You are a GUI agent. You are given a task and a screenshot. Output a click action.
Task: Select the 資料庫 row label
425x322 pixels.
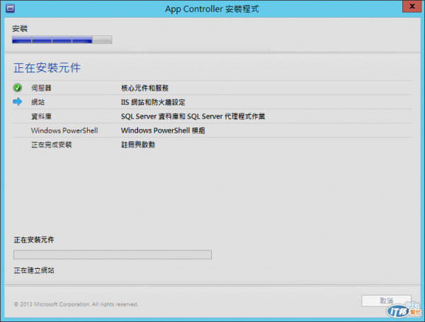point(41,116)
